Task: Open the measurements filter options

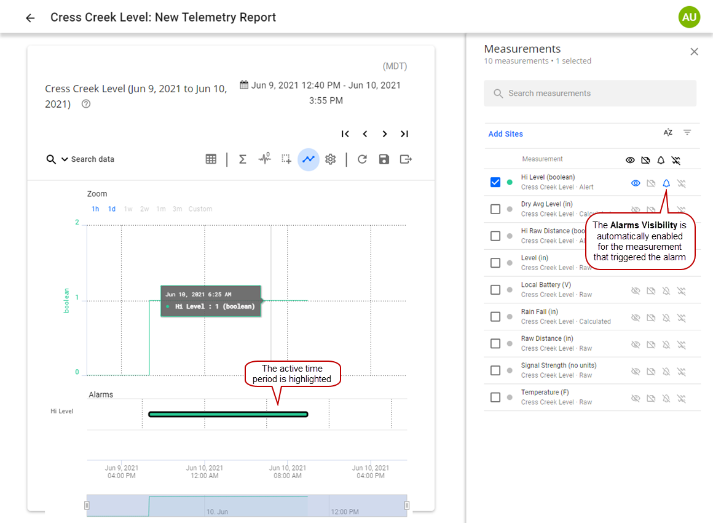Action: pos(687,133)
